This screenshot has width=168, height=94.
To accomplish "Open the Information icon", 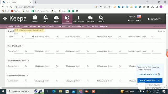I will (x=78, y=19).
